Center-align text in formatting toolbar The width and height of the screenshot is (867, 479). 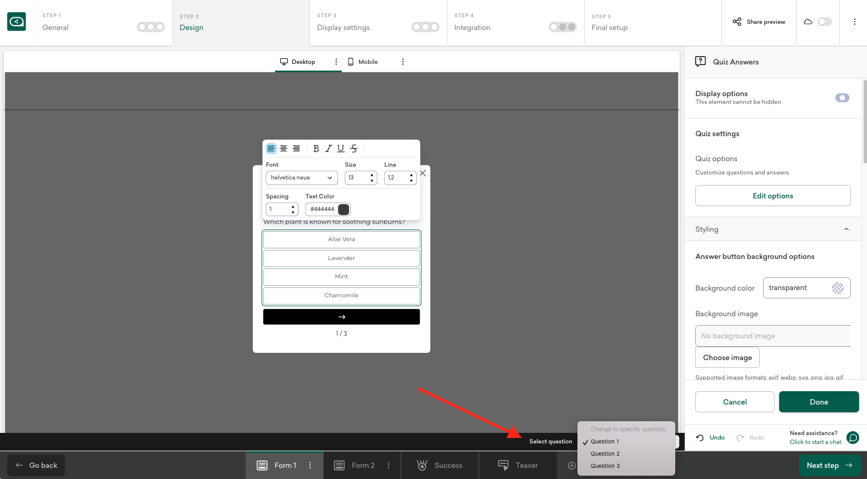pyautogui.click(x=283, y=148)
